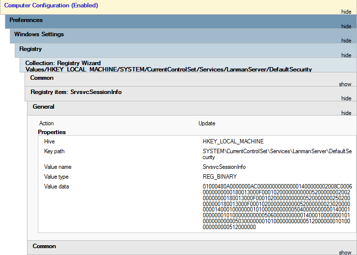Hide the Preferences section via its link
The height and width of the screenshot is (255, 357).
(346, 26)
